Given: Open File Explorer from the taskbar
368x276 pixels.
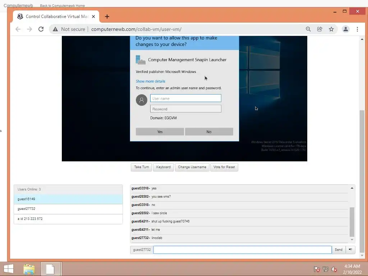Looking at the screenshot, I should [29, 269].
